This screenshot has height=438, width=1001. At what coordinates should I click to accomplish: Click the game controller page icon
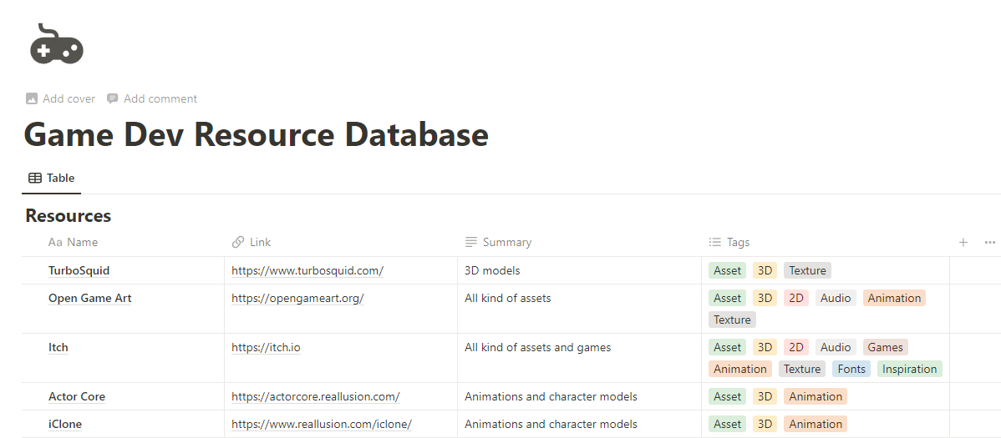57,44
